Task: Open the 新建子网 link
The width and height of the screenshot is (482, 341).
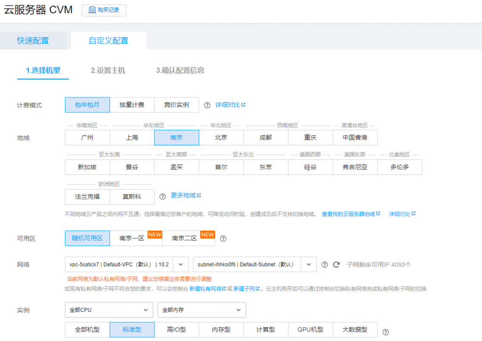Action: pyautogui.click(x=246, y=289)
